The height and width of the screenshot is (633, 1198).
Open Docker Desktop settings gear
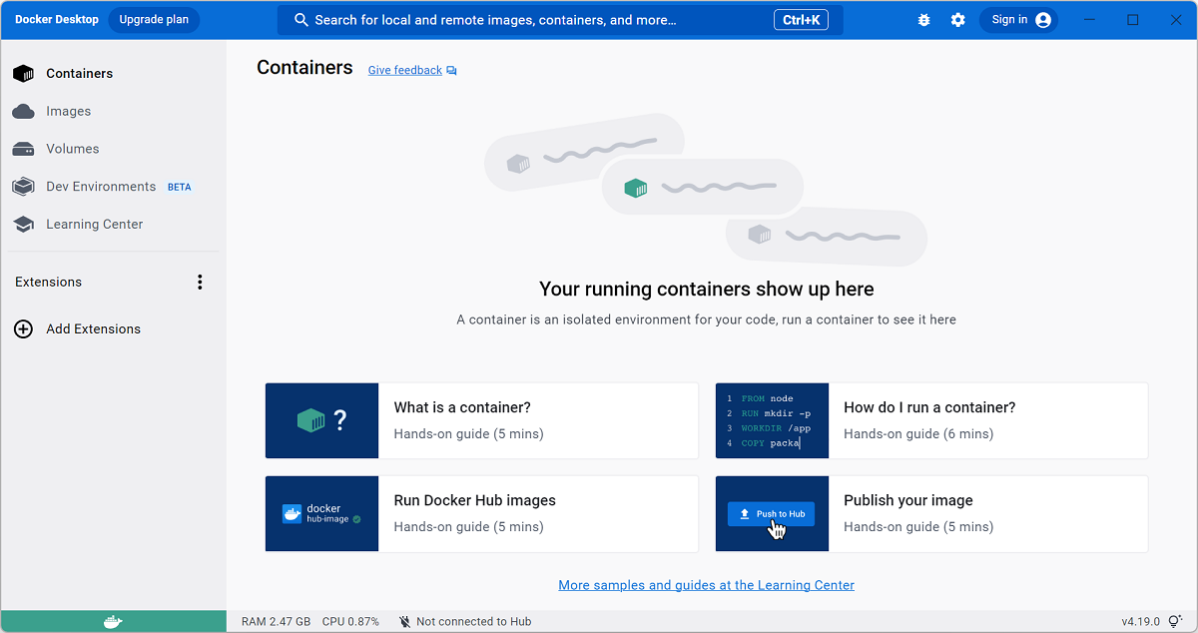click(x=957, y=19)
